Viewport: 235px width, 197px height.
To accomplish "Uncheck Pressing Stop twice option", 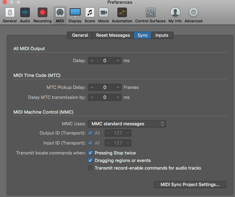I will click(90, 153).
